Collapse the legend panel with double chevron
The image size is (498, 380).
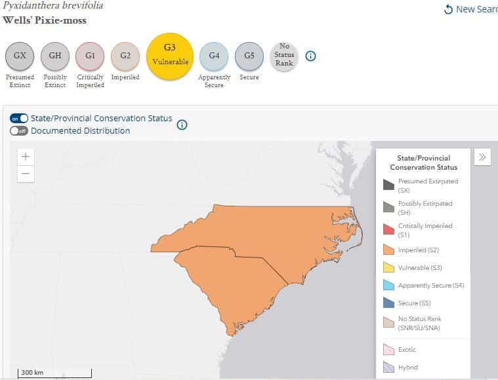(x=482, y=157)
